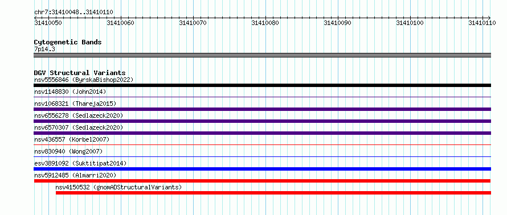This screenshot has height=215, width=507.
Task: Click the Cytogenetic Bands track title
Action: pyautogui.click(x=68, y=42)
